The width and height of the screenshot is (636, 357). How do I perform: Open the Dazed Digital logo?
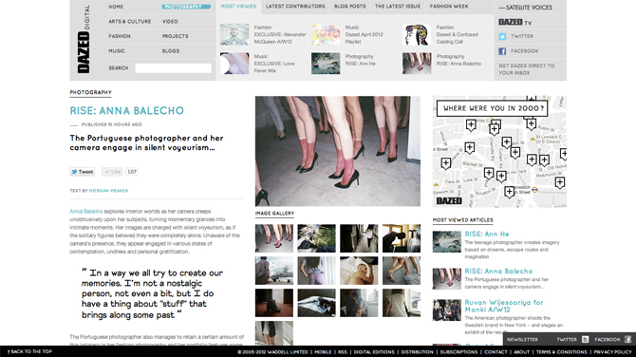point(84,39)
